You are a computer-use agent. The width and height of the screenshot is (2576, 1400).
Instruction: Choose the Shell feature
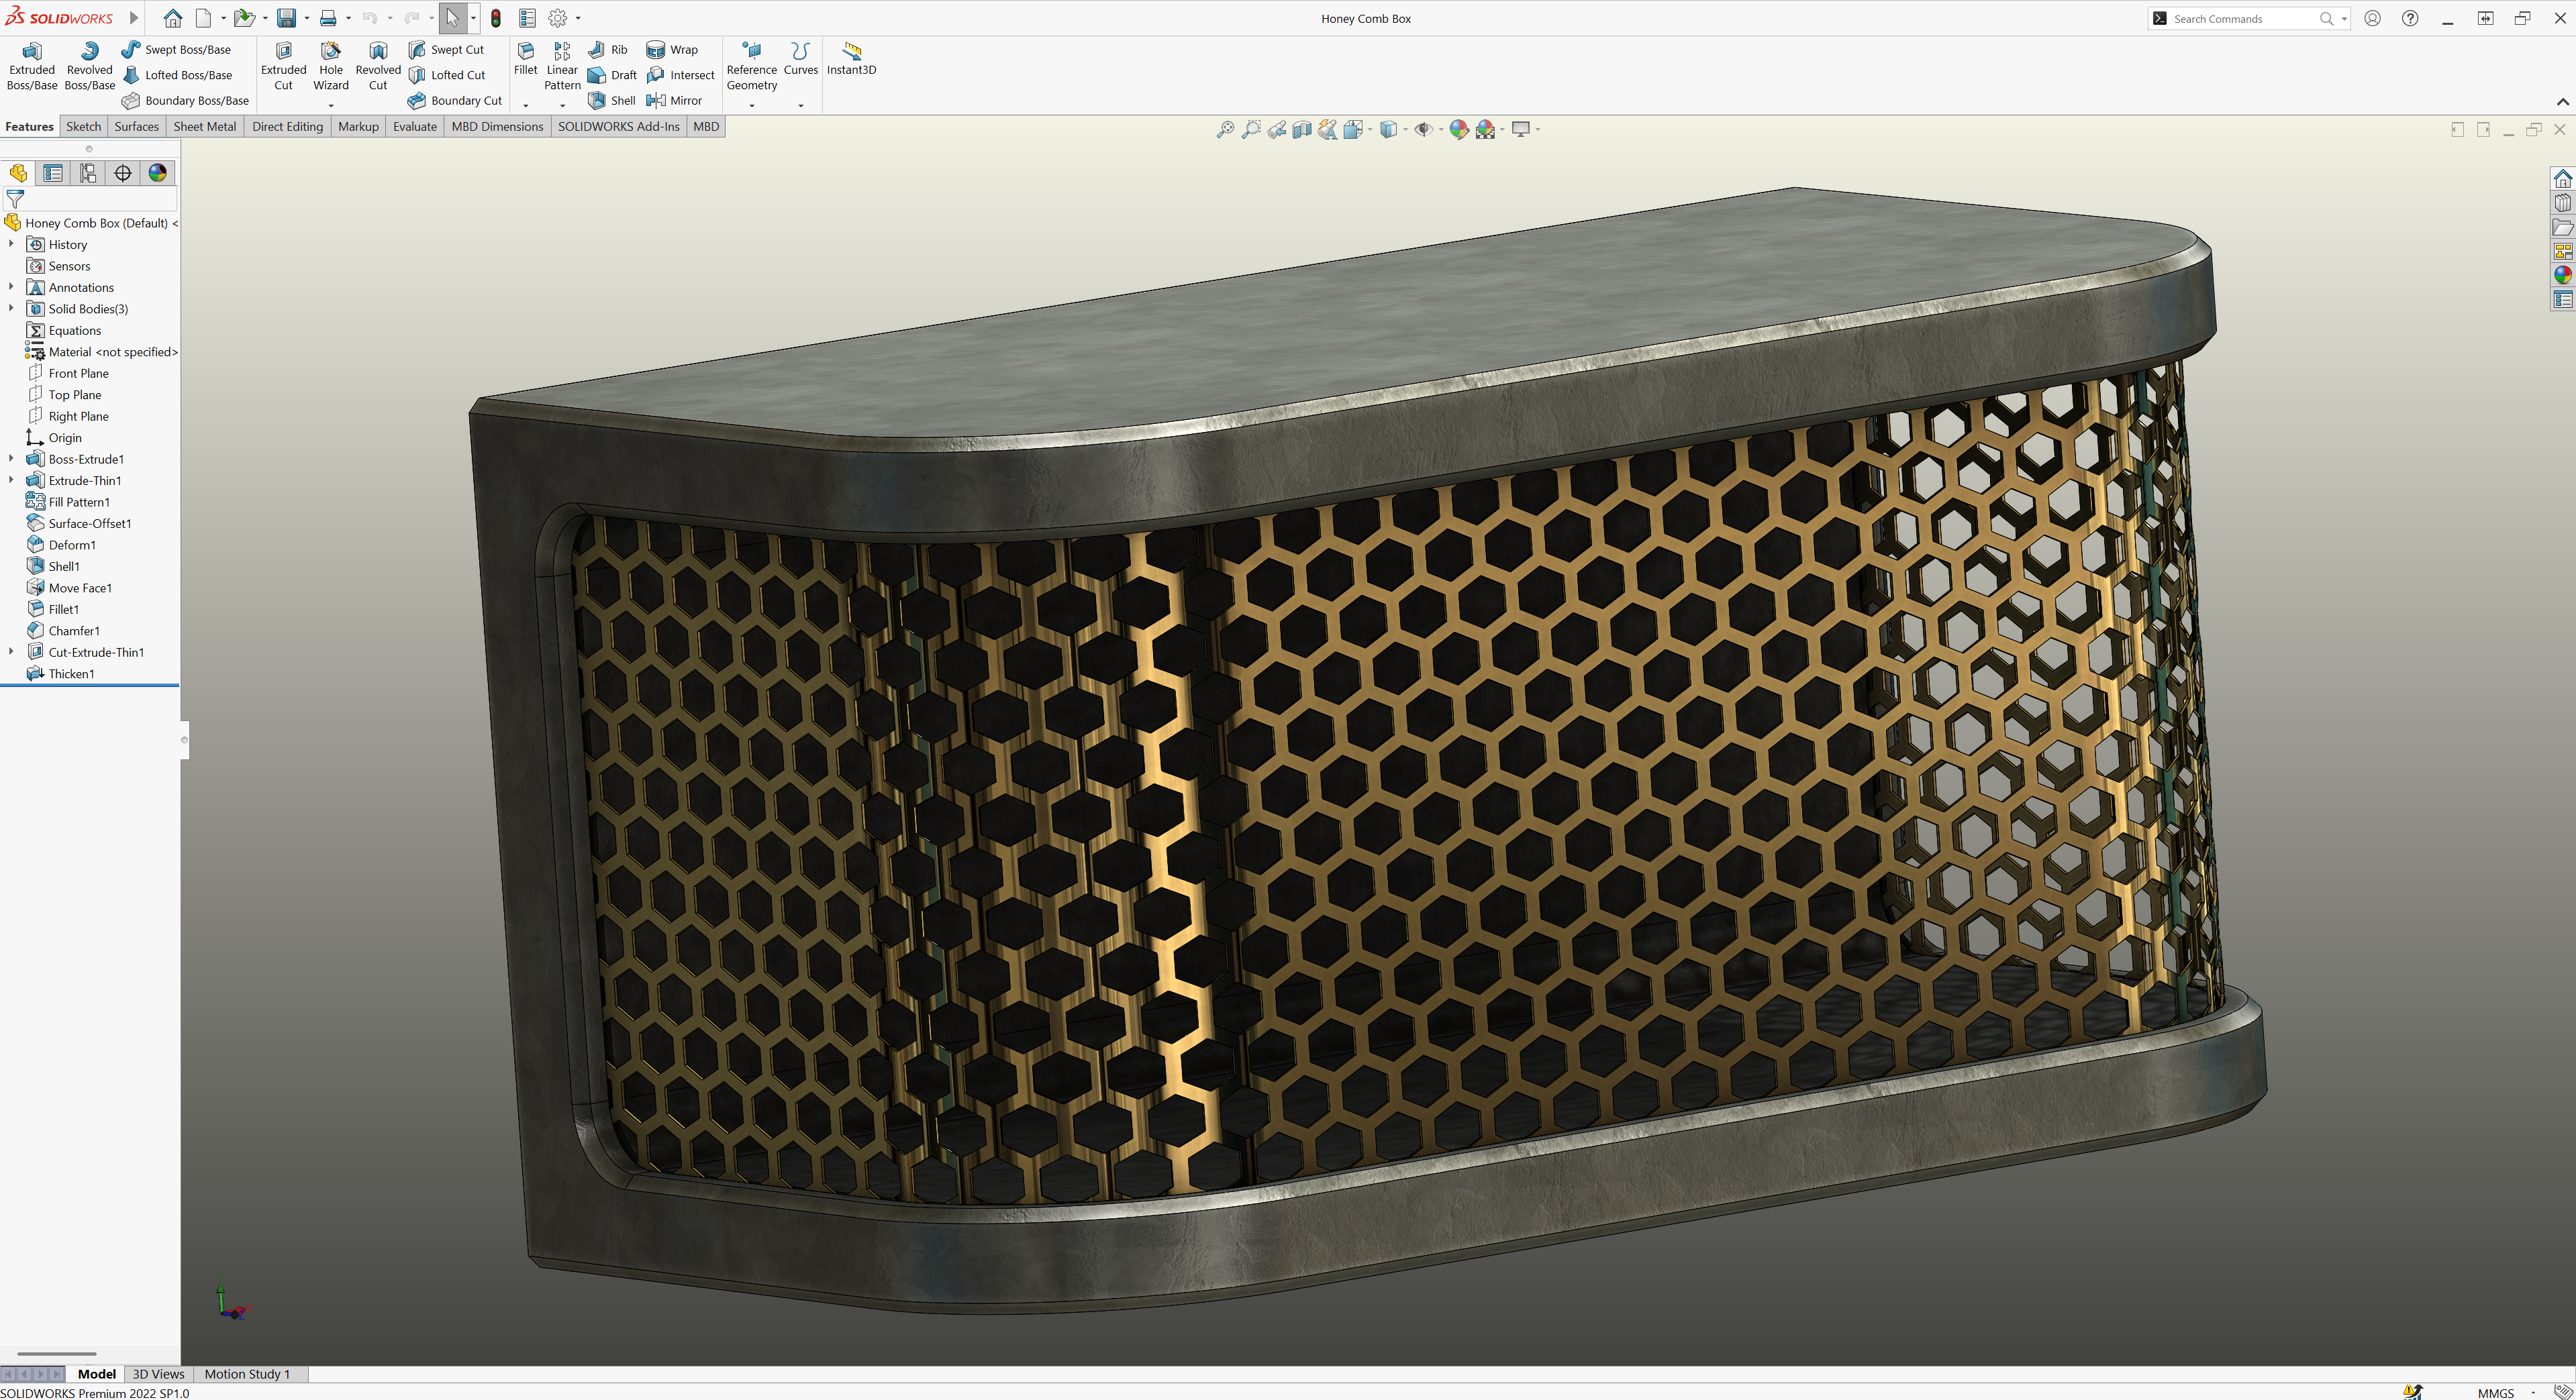pos(611,100)
